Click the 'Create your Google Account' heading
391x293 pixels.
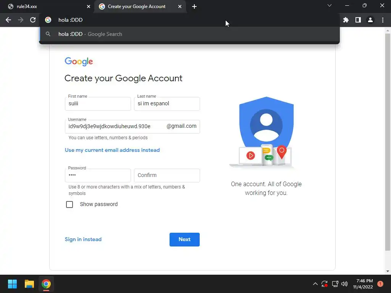point(123,78)
